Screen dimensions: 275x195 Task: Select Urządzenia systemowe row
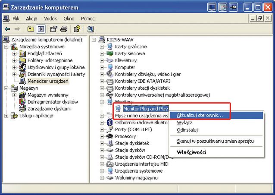pos(139,171)
